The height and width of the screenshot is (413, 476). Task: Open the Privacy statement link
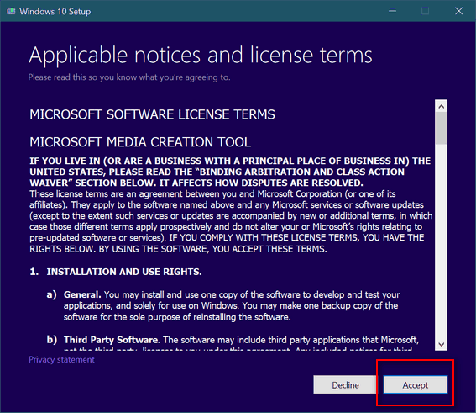pos(61,360)
